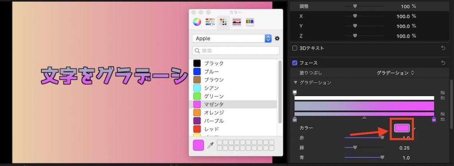The image size is (454, 166).
Task: Click the upper opacity bar reverse icon
Action: [442, 93]
